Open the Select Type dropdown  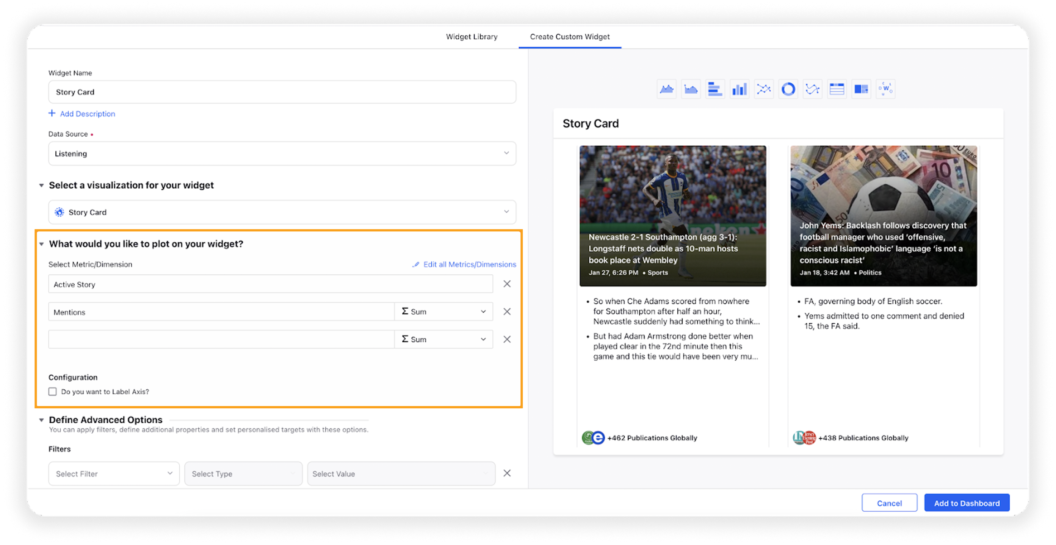coord(243,474)
